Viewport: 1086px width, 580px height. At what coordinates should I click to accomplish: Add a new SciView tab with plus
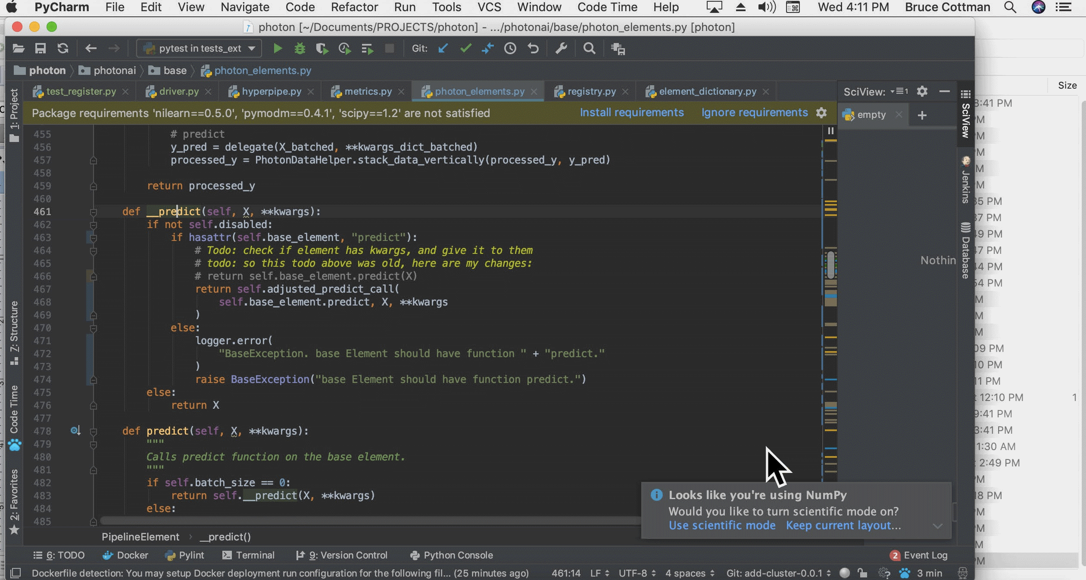pyautogui.click(x=922, y=115)
